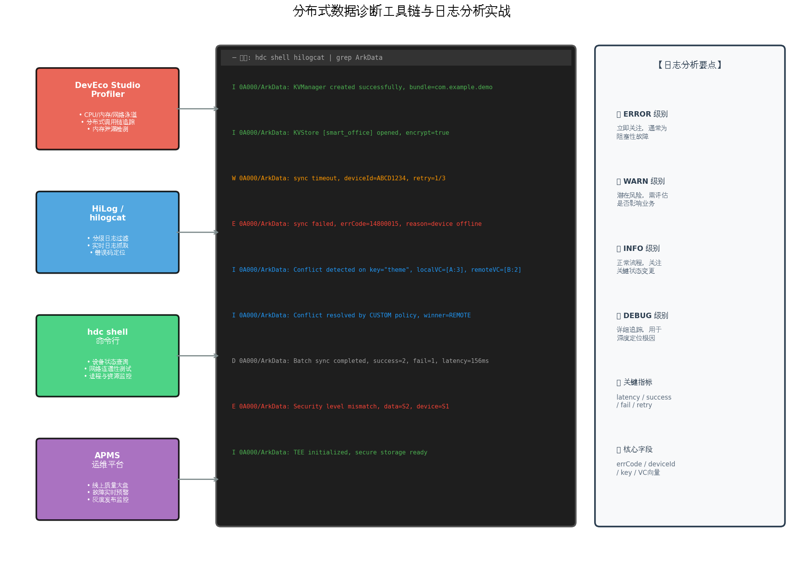
Task: Select text 'errCode / deviceId / key / VC向量'
Action: tap(646, 468)
